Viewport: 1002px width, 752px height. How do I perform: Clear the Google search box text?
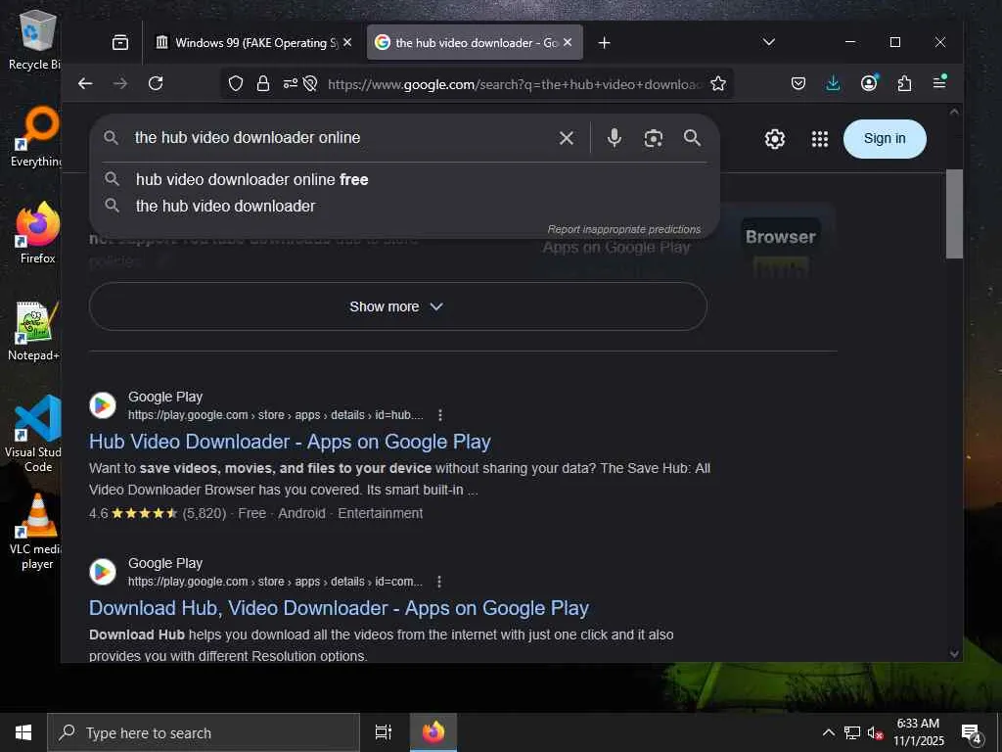(x=567, y=138)
